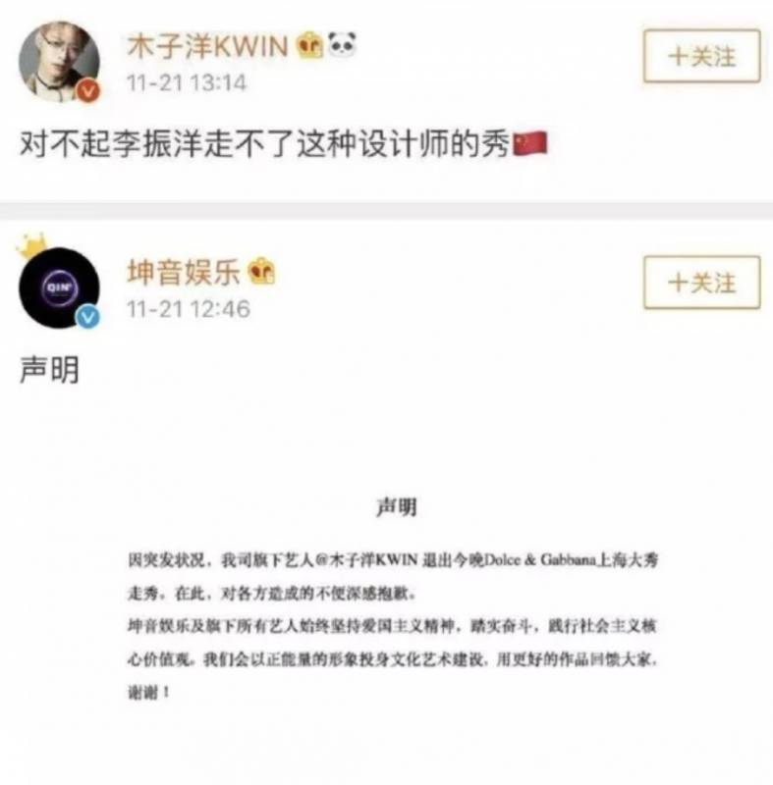This screenshot has width=773, height=785.
Task: Click orange verified badge on KWIN avatar
Action: tap(88, 91)
